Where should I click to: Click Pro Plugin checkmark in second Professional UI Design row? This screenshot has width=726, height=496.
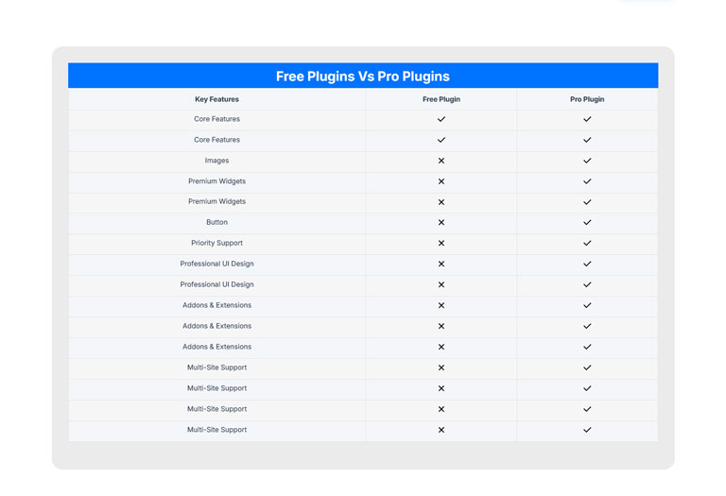click(x=587, y=284)
